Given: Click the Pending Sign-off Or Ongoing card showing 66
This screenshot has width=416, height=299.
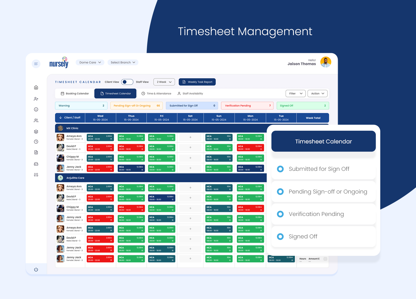Looking at the screenshot, I should (137, 106).
